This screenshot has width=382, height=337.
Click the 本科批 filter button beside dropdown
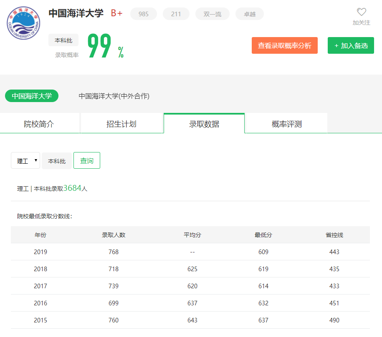[57, 161]
